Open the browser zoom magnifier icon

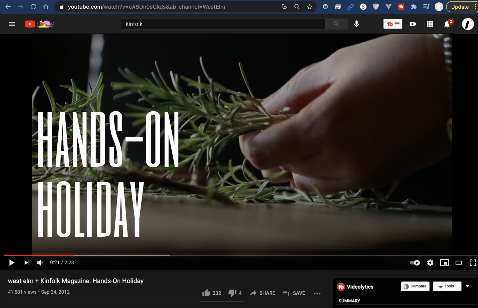[297, 7]
